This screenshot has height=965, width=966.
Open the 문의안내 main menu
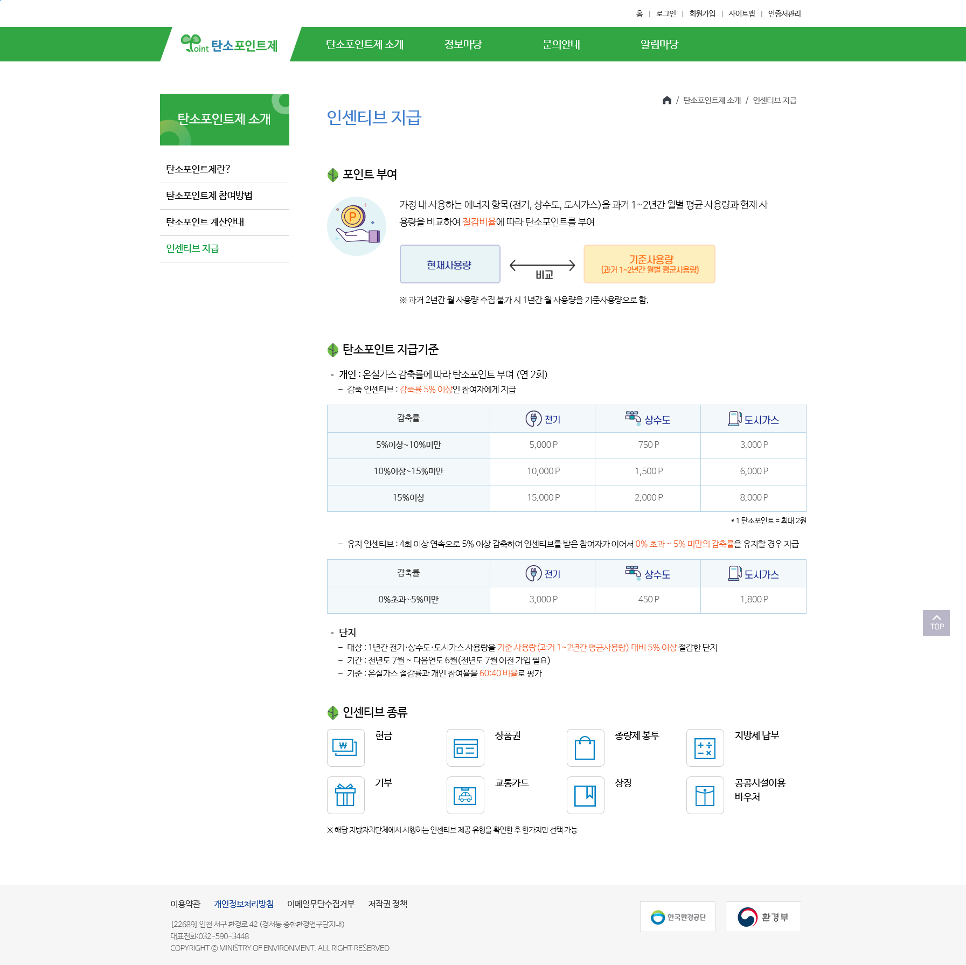pos(561,44)
